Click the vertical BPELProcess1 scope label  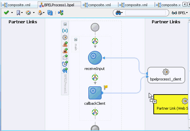point(65,84)
